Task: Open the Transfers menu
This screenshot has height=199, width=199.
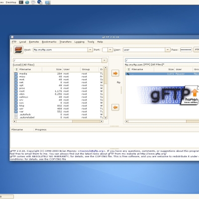Action: click(x=65, y=42)
